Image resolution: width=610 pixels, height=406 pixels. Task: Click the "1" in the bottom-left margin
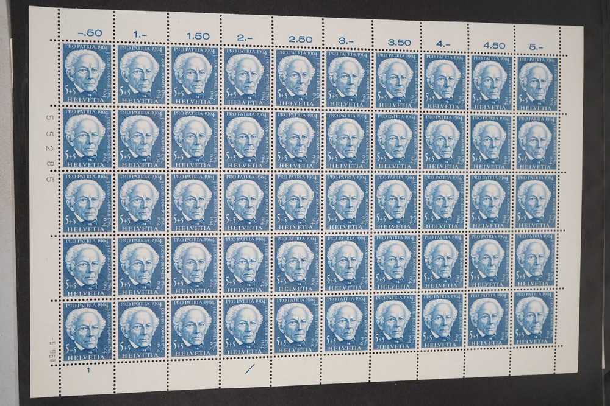(x=88, y=369)
